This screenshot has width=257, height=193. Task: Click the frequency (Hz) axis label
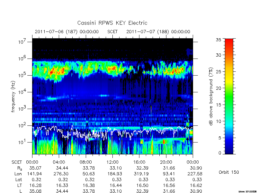coord(13,96)
